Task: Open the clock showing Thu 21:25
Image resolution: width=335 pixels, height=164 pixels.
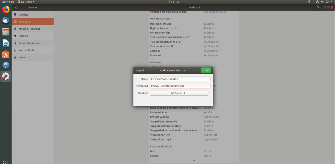Action: pos(173,2)
